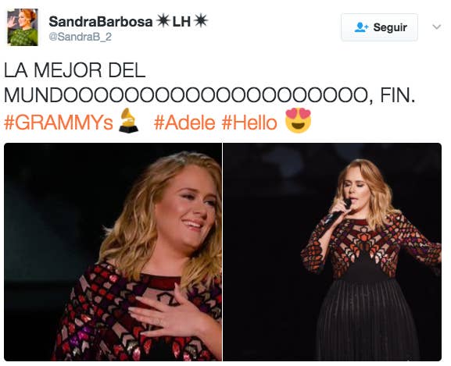Click the heart-eyes smiley emoji
This screenshot has height=366, width=451.
[x=298, y=120]
